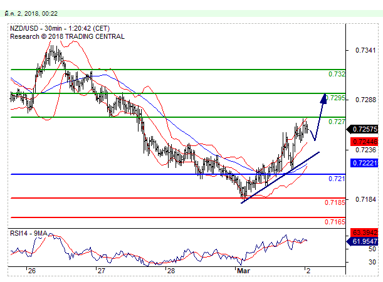383x282 pixels.
Task: Click the 0.7184 price axis label
Action: tap(365, 200)
